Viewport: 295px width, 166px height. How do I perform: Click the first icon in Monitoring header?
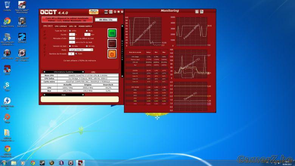[x=197, y=12]
